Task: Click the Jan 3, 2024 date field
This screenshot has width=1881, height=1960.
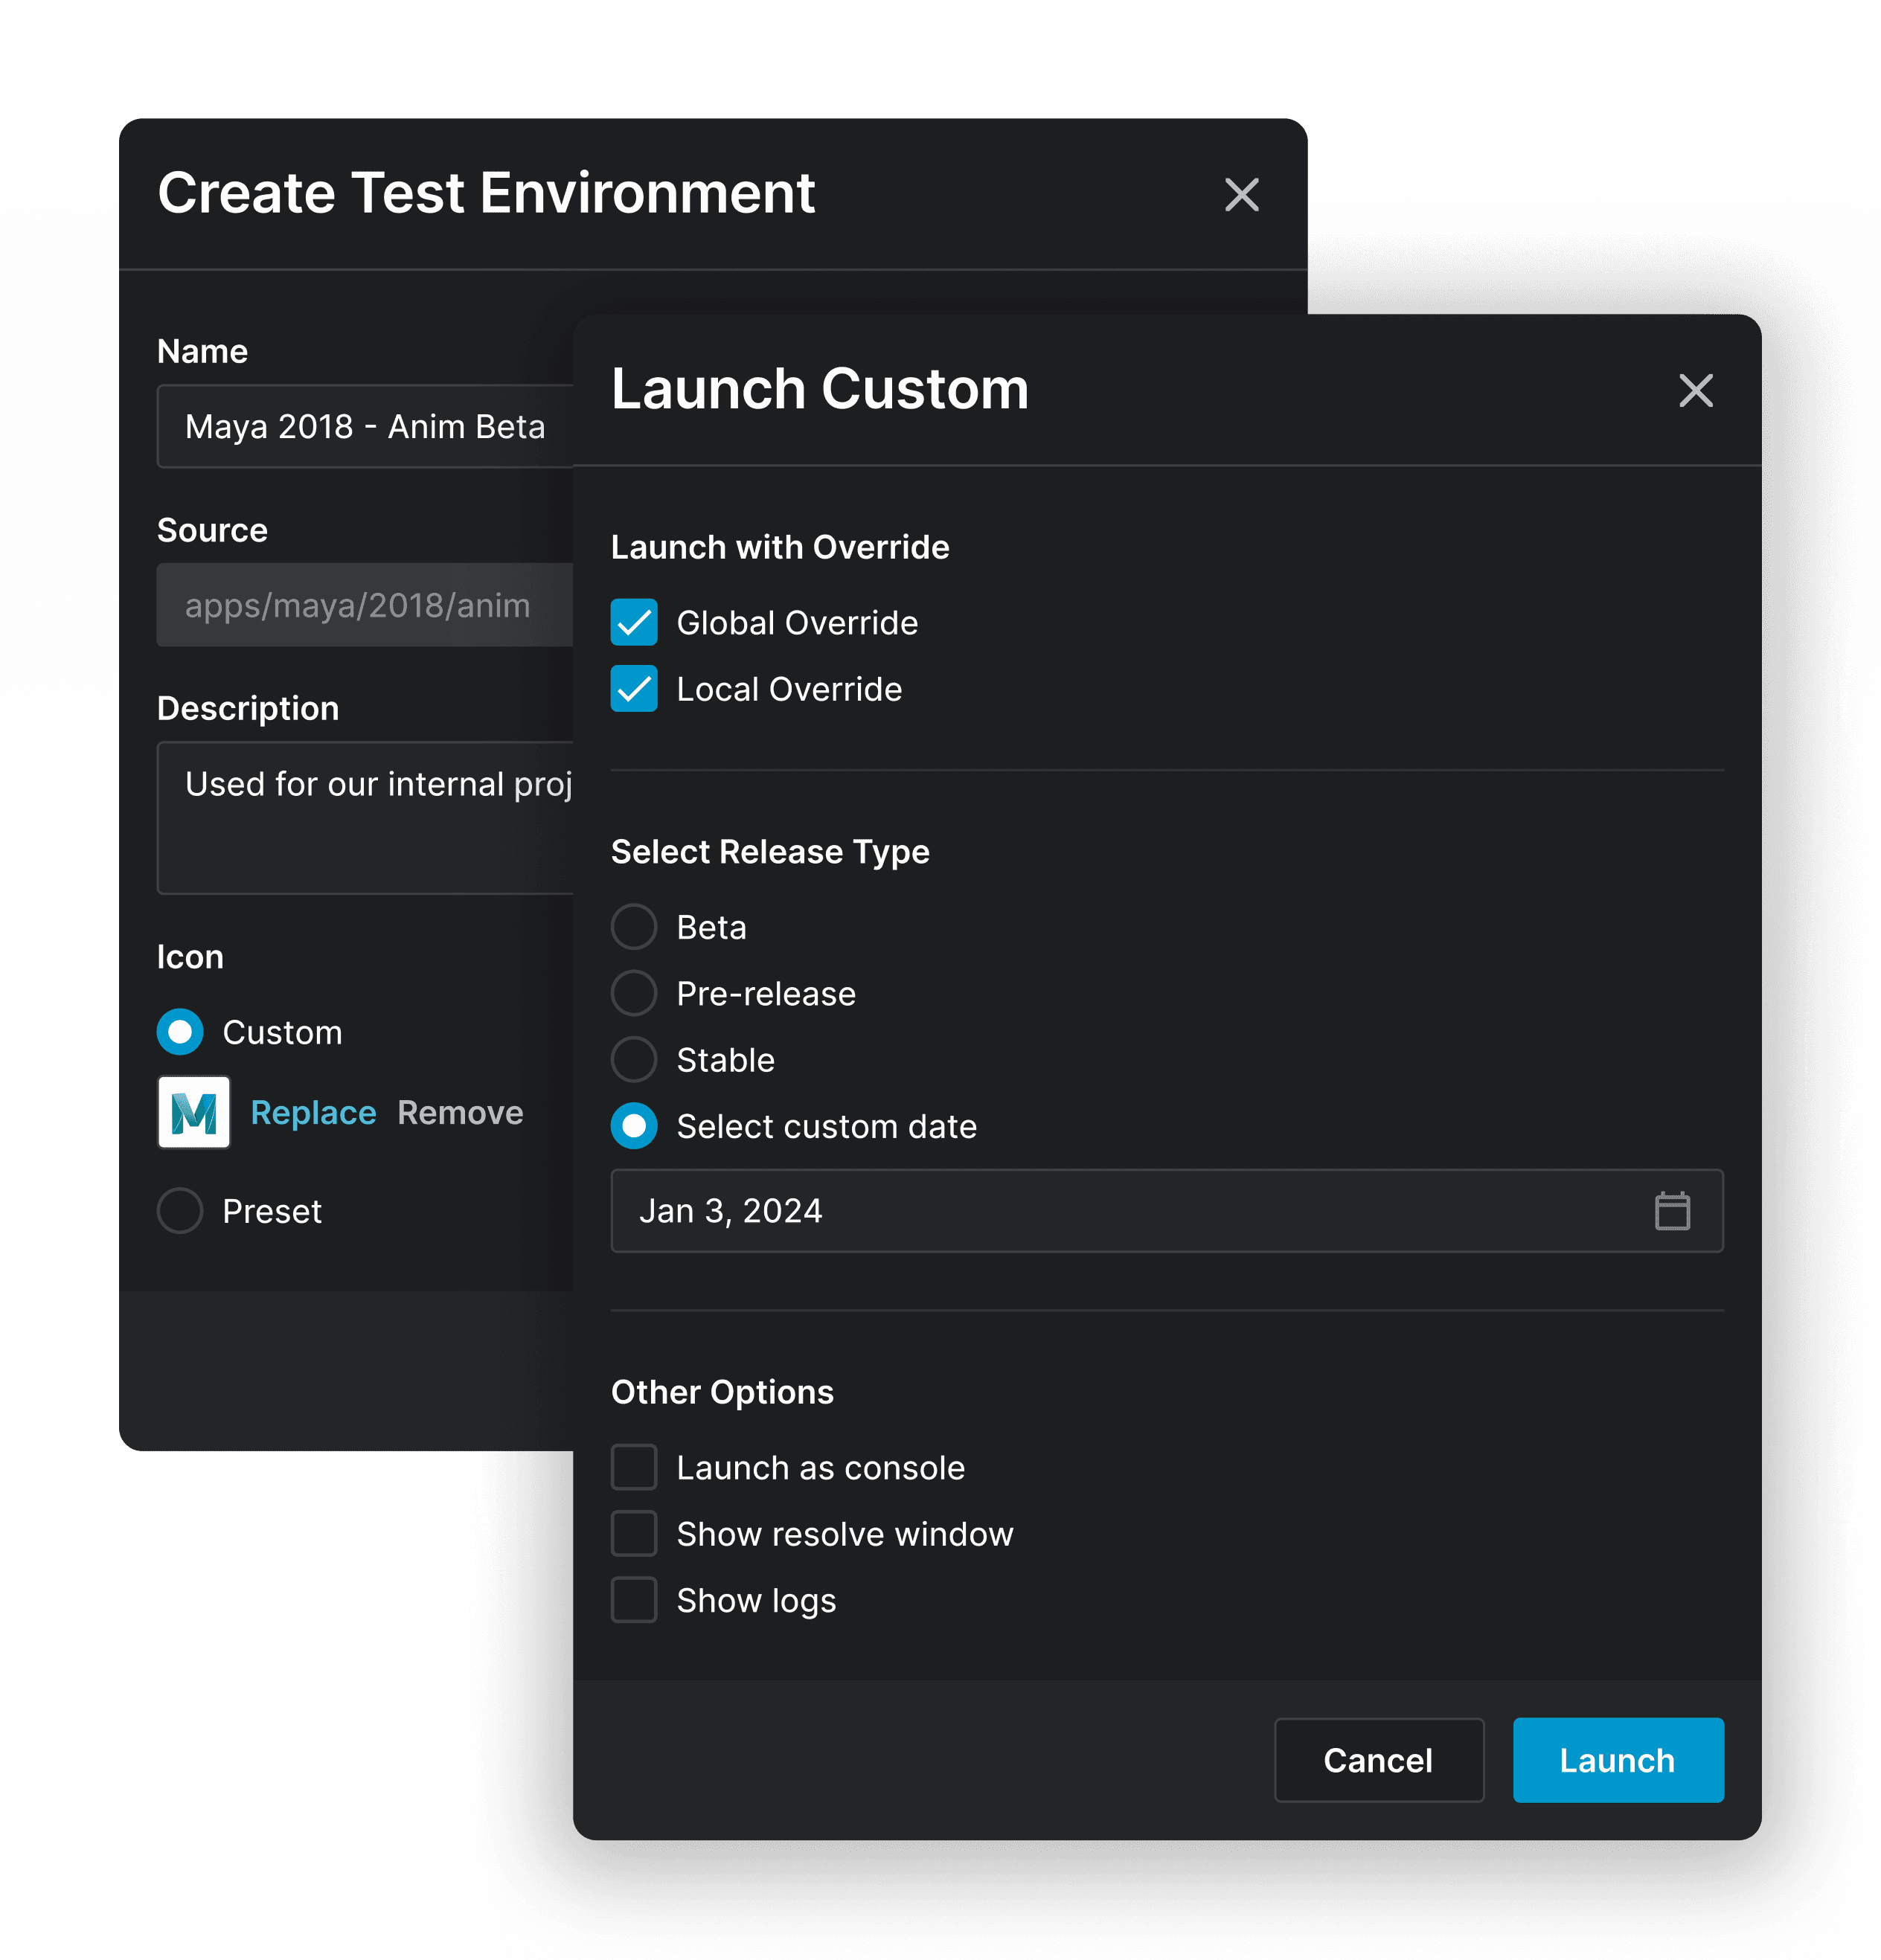Action: 1167,1210
